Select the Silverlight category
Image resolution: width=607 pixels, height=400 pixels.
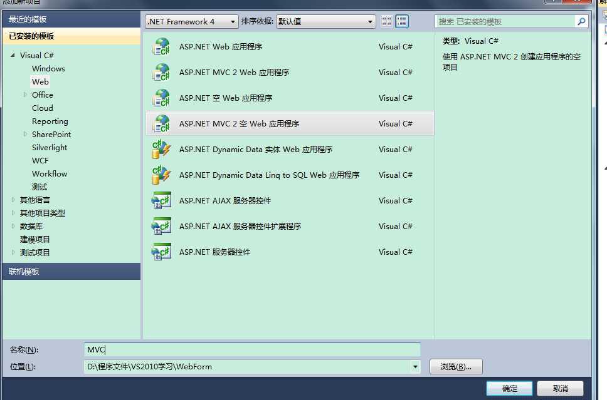pyautogui.click(x=50, y=147)
